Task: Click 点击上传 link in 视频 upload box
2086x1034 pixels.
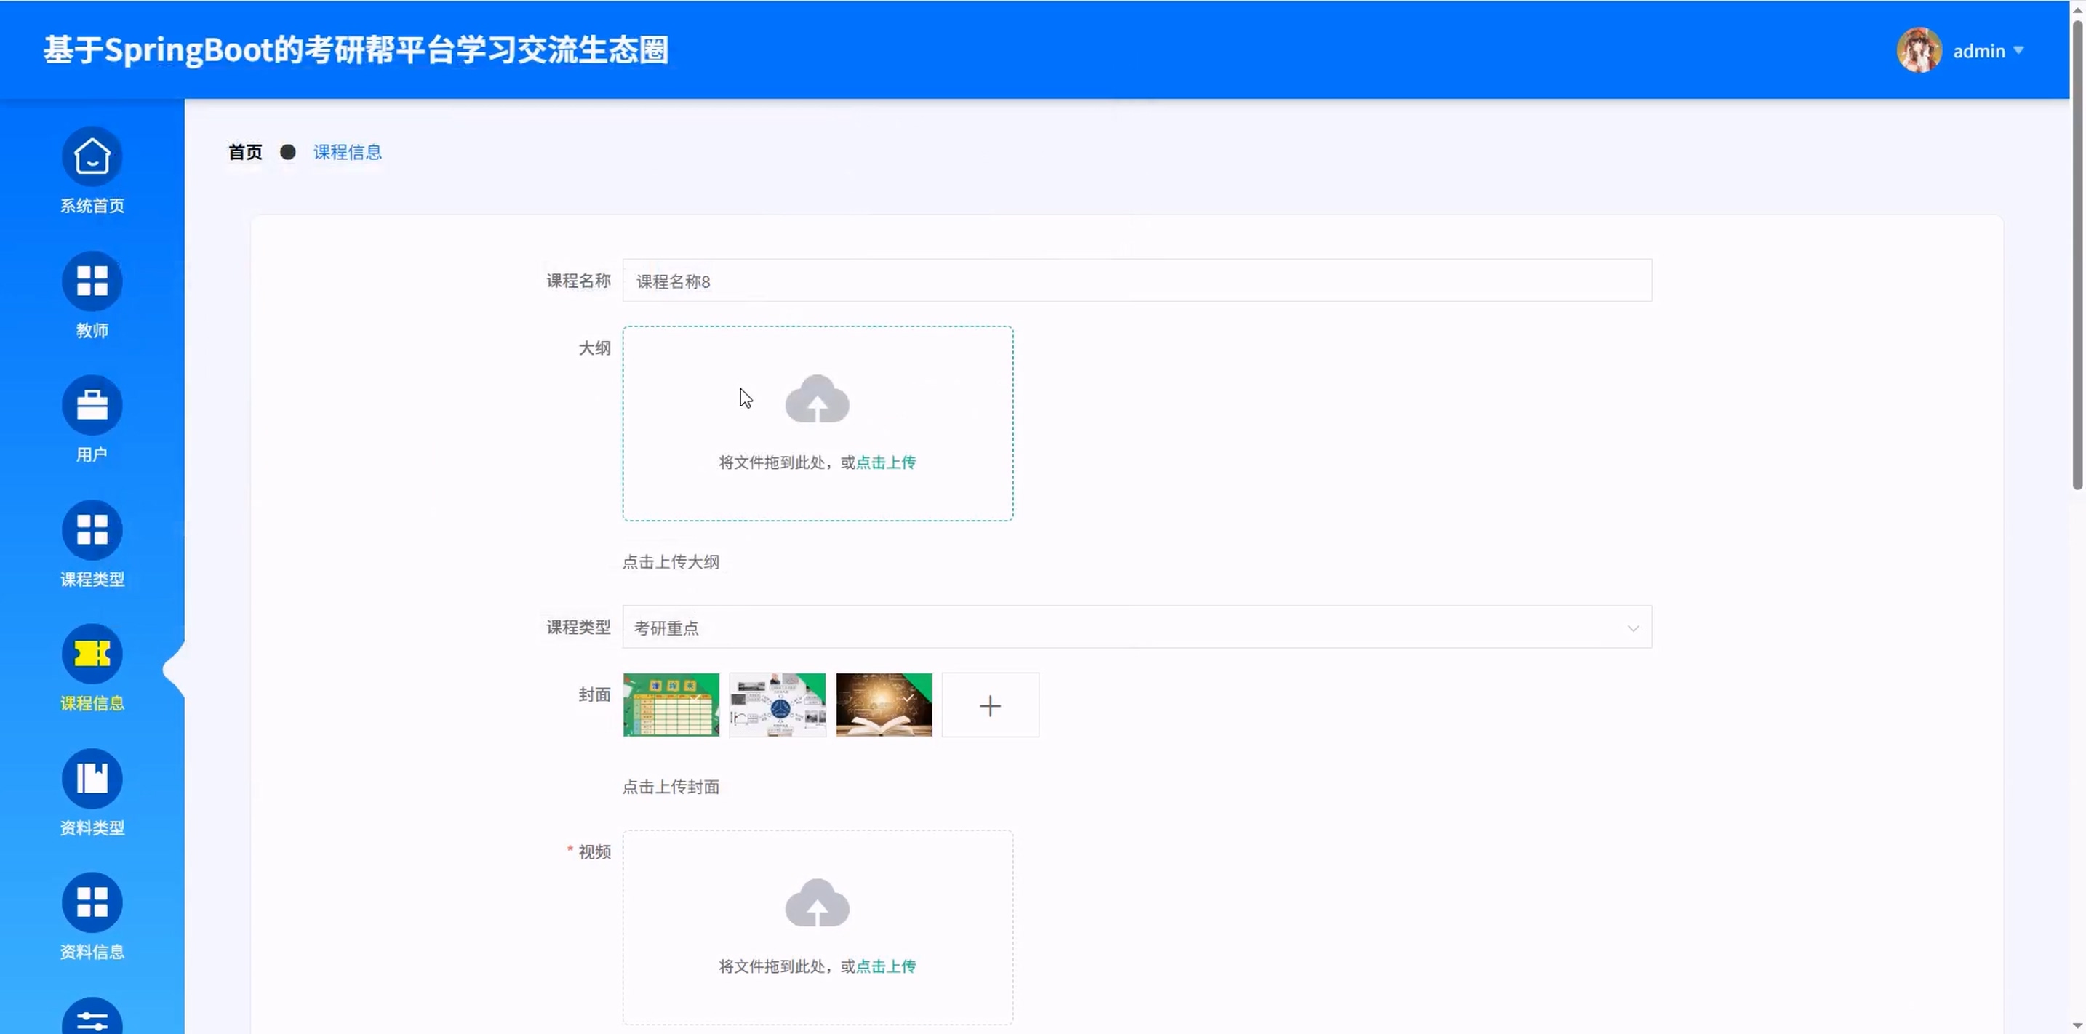Action: [x=885, y=966]
